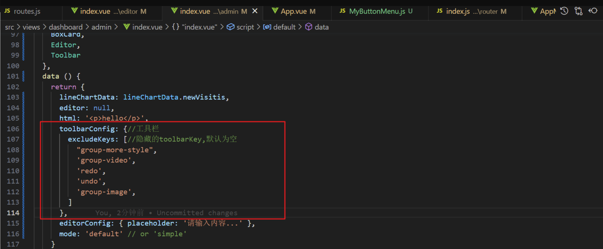This screenshot has height=249, width=603.
Task: Click the //工具栏 comment on line 106
Action: coord(143,129)
